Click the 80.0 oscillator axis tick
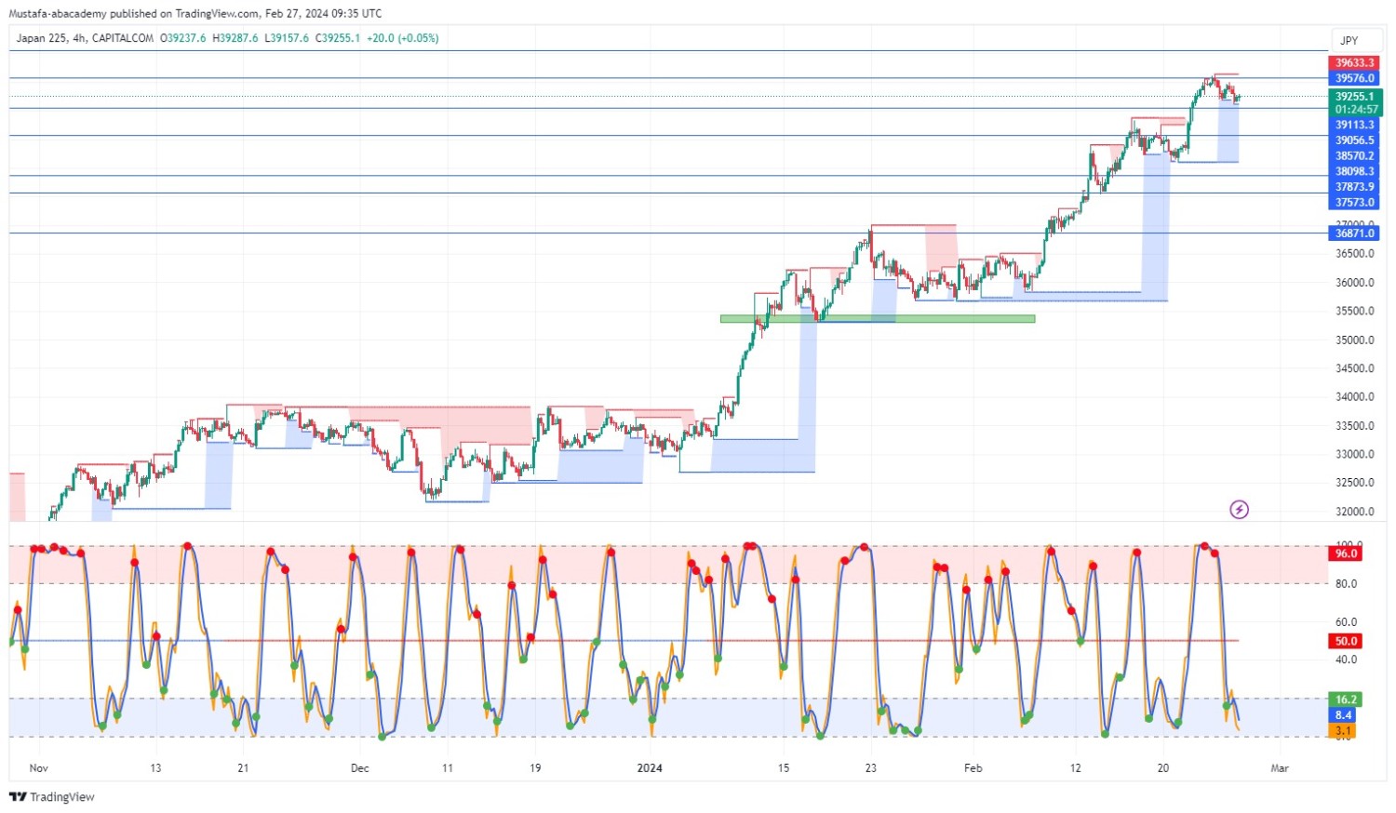Image resolution: width=1396 pixels, height=813 pixels. pos(1346,584)
